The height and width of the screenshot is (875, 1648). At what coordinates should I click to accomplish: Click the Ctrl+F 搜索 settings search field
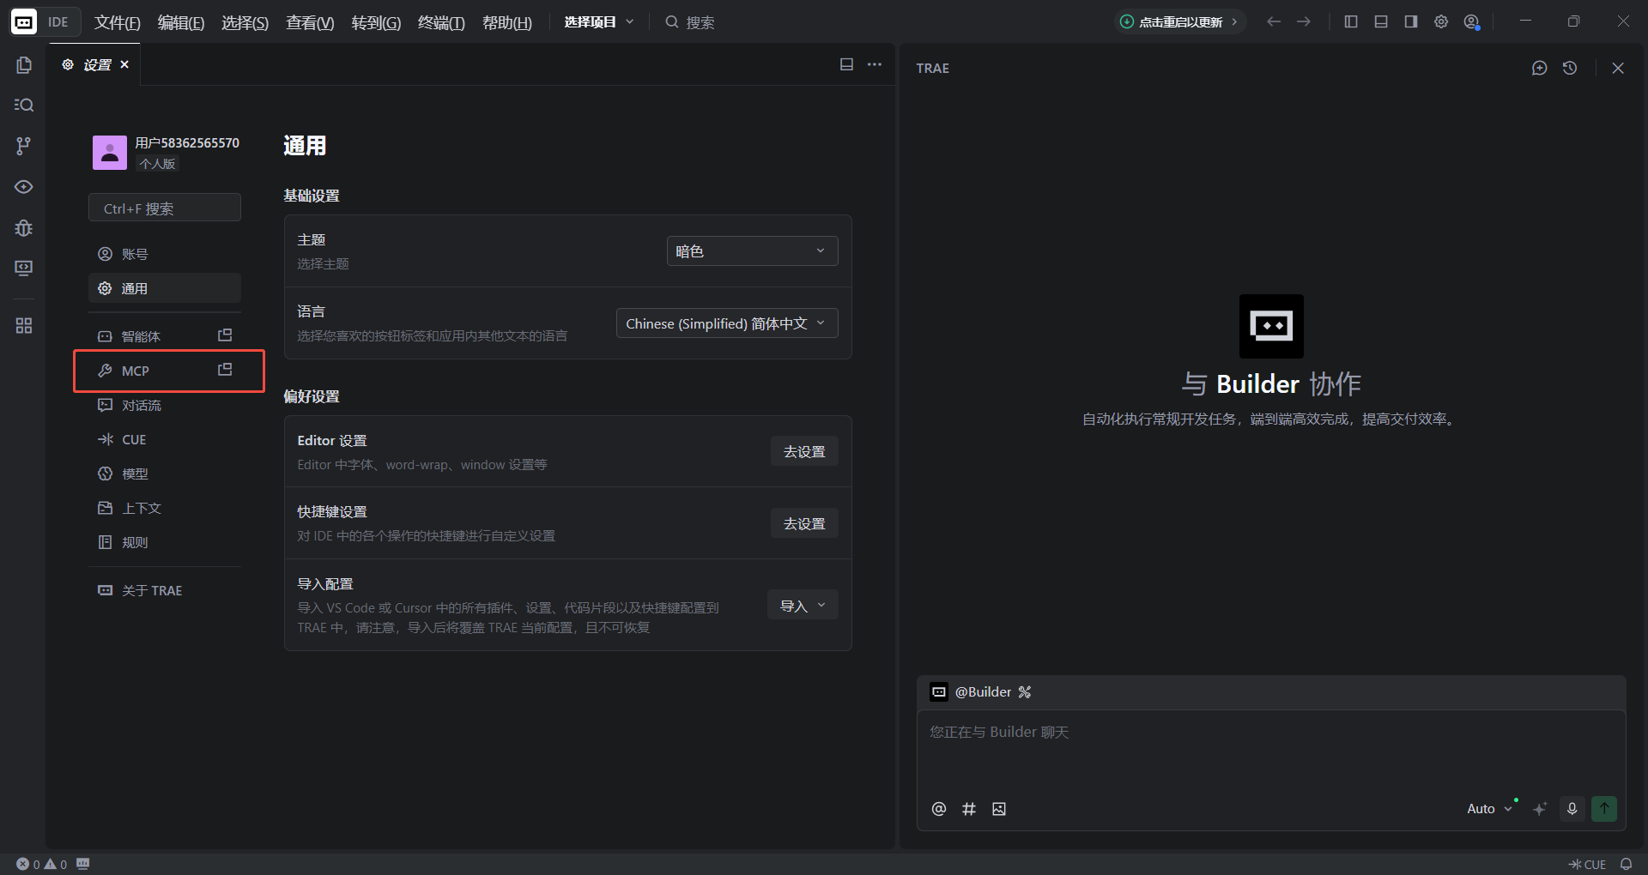tap(165, 208)
